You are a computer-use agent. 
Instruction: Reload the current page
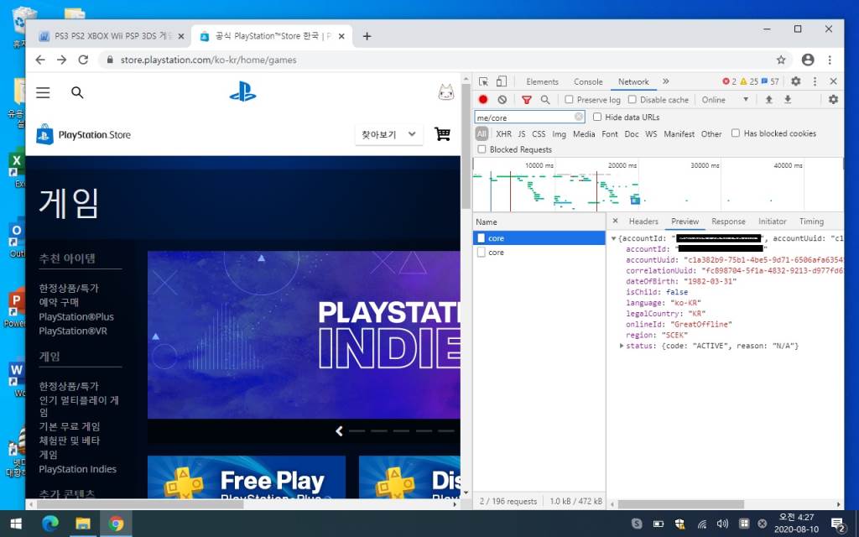[83, 60]
